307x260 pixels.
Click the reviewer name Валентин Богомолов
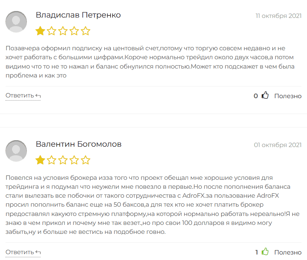click(78, 144)
